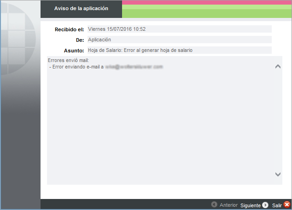Click the 'Aviso de la aplicación' title
Viewport: 292px width, 210px height.
click(x=81, y=9)
